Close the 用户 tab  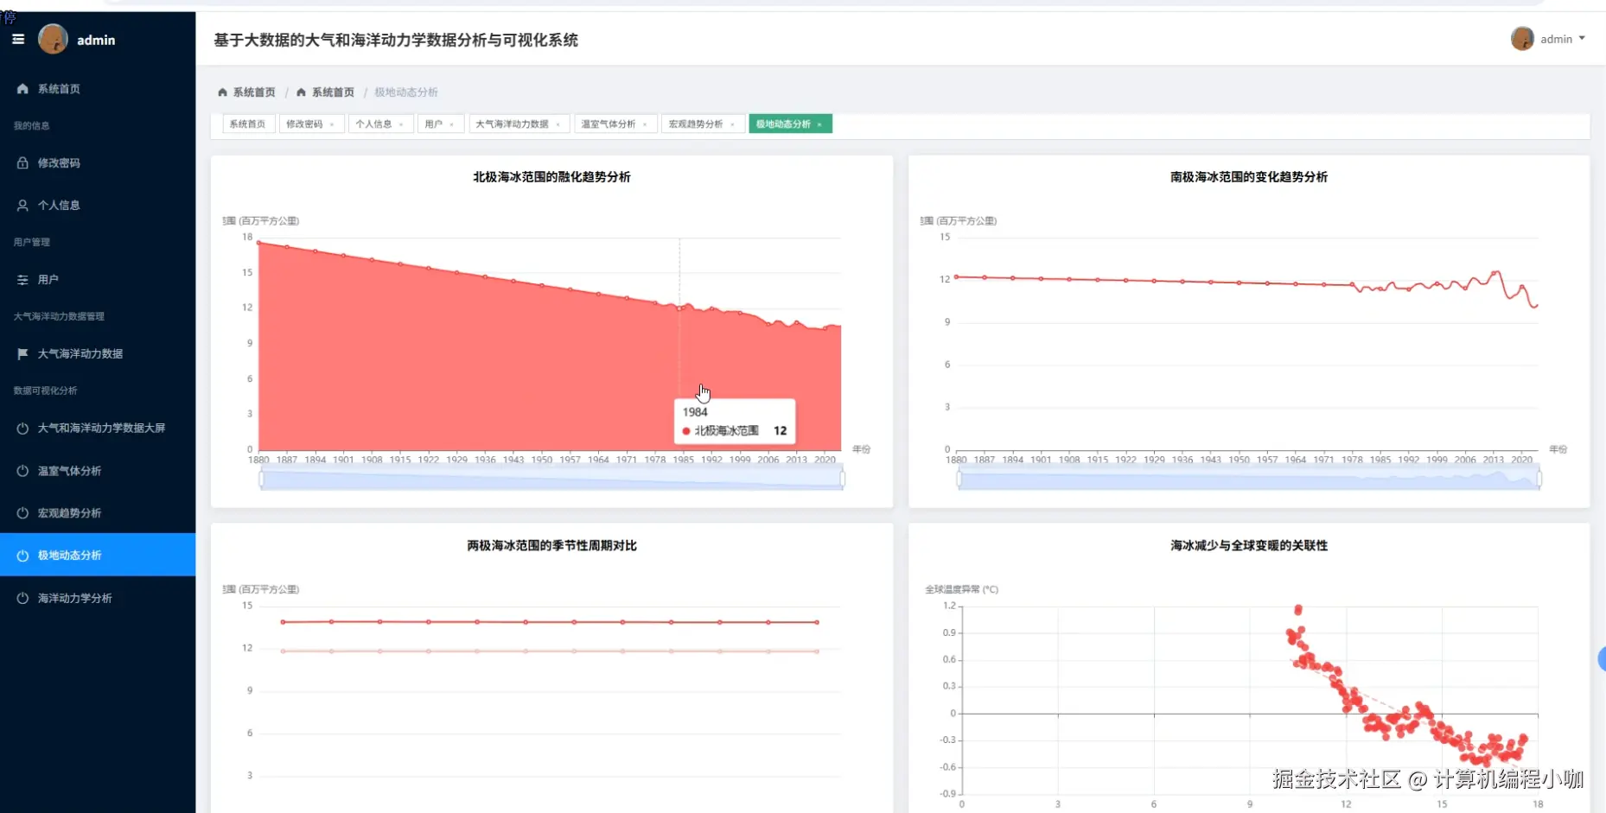pos(451,124)
